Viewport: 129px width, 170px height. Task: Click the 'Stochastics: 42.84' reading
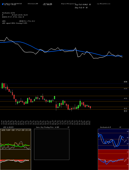point(8,13)
